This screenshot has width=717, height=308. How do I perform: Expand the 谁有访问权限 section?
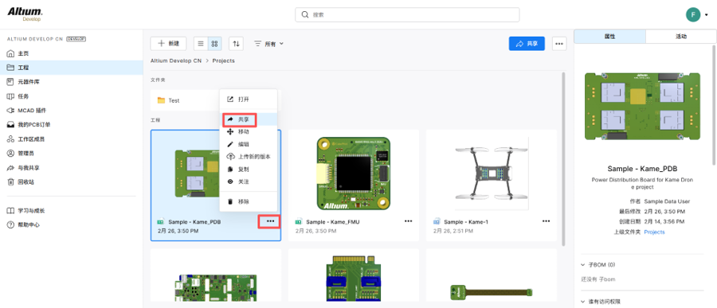601,302
